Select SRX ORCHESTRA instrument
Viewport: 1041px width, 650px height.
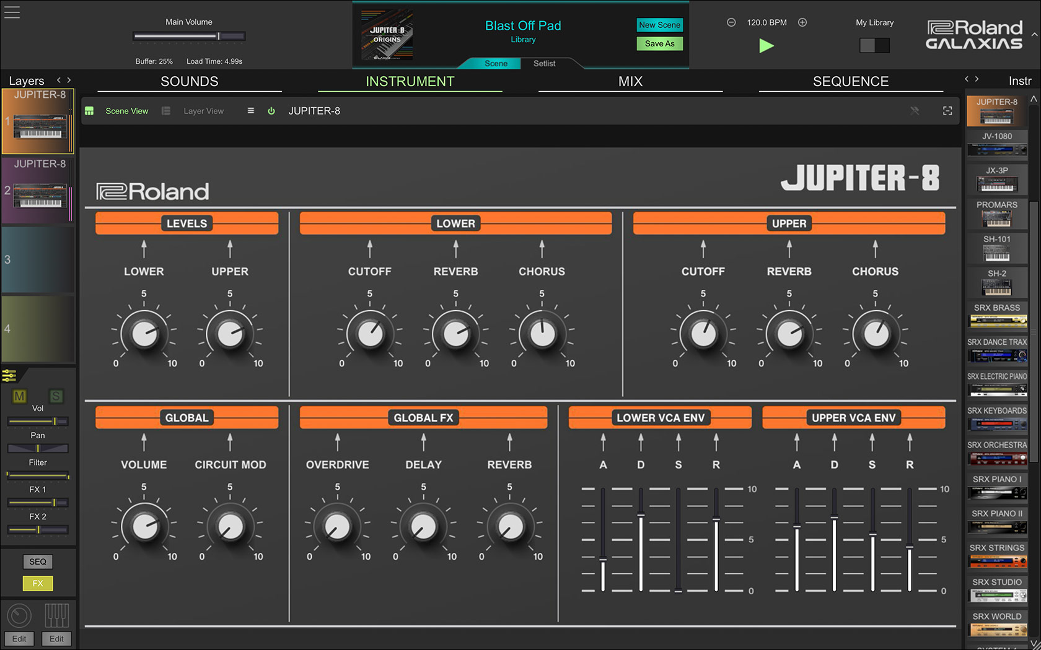point(996,453)
